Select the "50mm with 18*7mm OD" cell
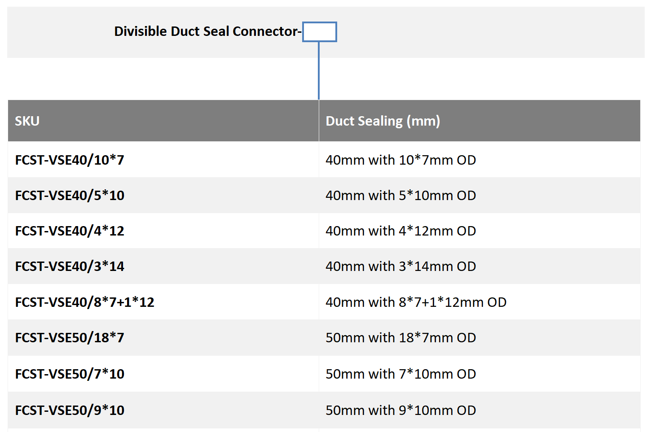The image size is (651, 432). pos(400,338)
